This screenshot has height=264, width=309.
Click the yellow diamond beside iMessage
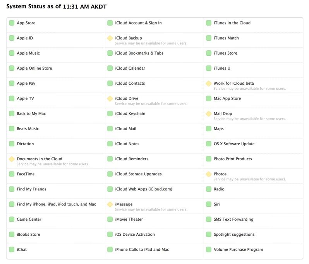pyautogui.click(x=110, y=204)
